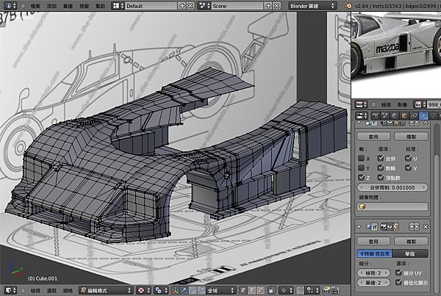Open the World properties tab
441x296 pixels.
click(x=394, y=115)
